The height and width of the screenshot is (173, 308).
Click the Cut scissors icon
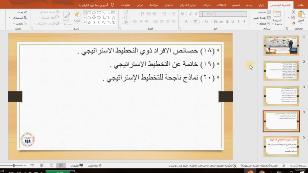(x=293, y=12)
